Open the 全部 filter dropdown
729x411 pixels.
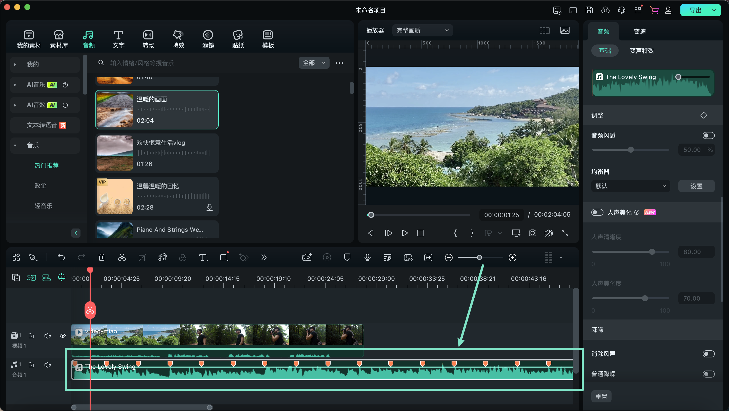tap(314, 63)
